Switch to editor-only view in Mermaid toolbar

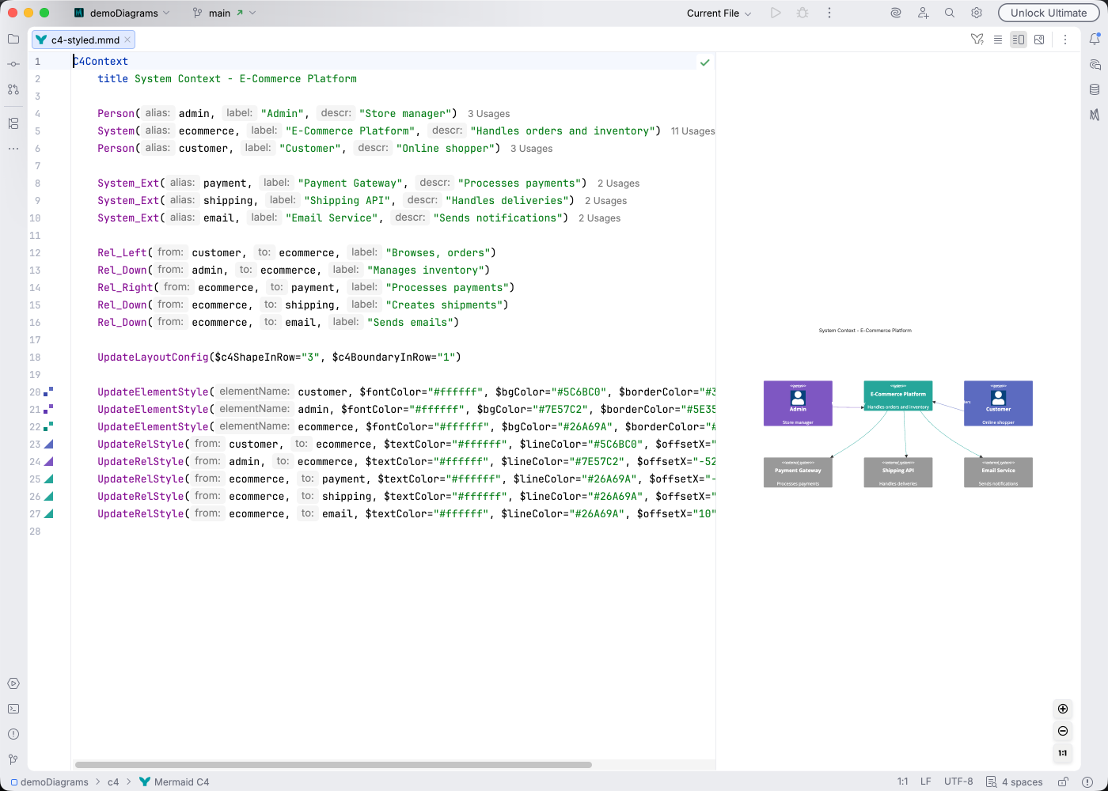pyautogui.click(x=998, y=39)
